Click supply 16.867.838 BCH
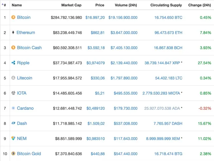This screenshot has height=161, width=214. tap(168, 48)
